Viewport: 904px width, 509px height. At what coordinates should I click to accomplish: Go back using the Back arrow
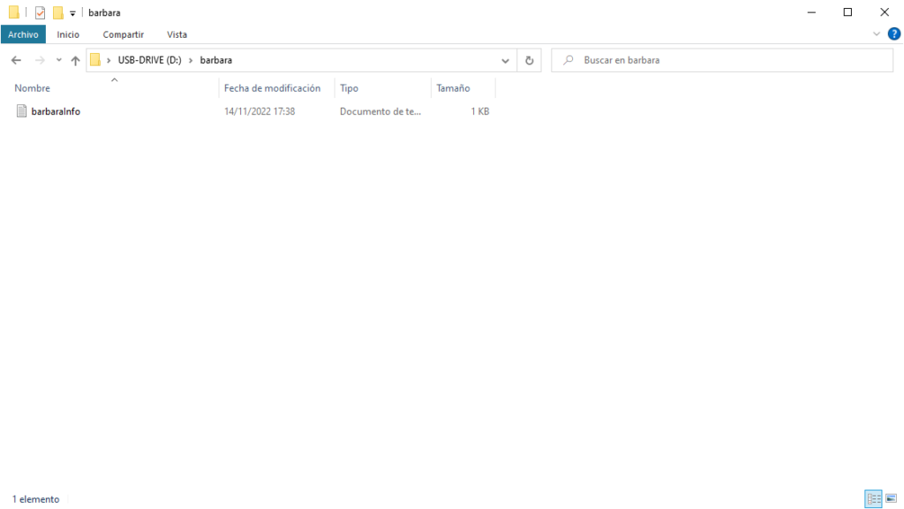(x=16, y=60)
